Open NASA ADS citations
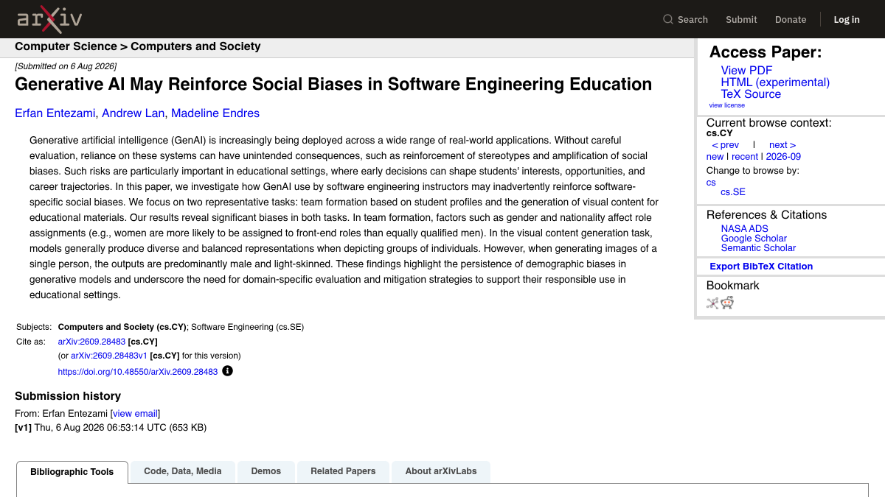 tap(744, 229)
